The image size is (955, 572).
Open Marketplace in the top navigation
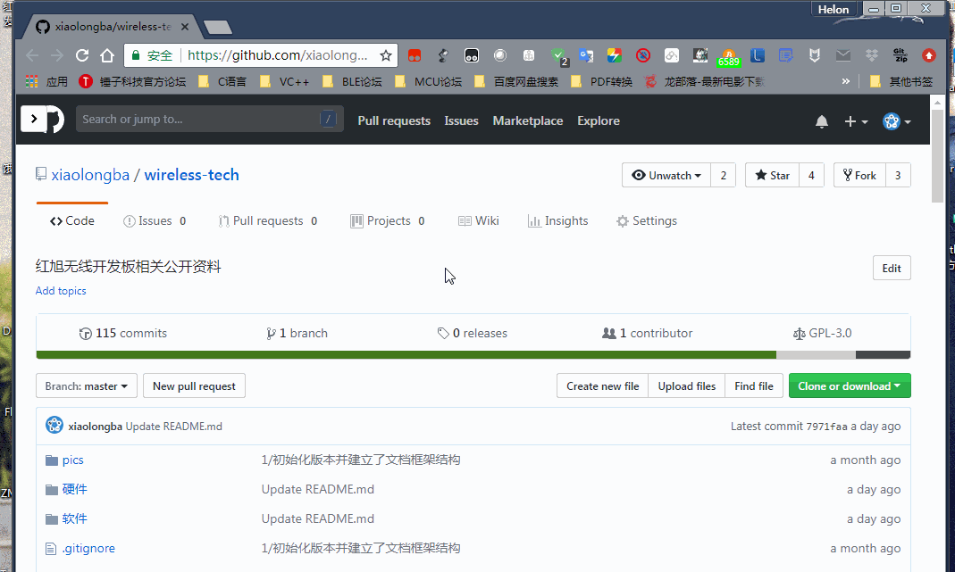(527, 120)
